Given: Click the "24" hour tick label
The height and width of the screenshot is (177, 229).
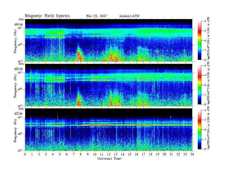Looking at the screenshot, I should (x=192, y=154).
